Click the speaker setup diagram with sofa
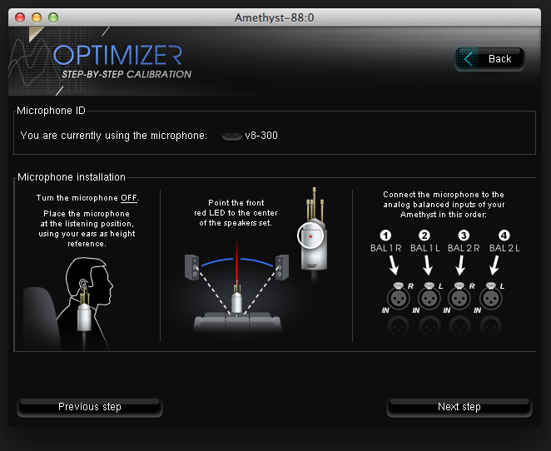Screen dimensions: 551x451 [x=237, y=286]
